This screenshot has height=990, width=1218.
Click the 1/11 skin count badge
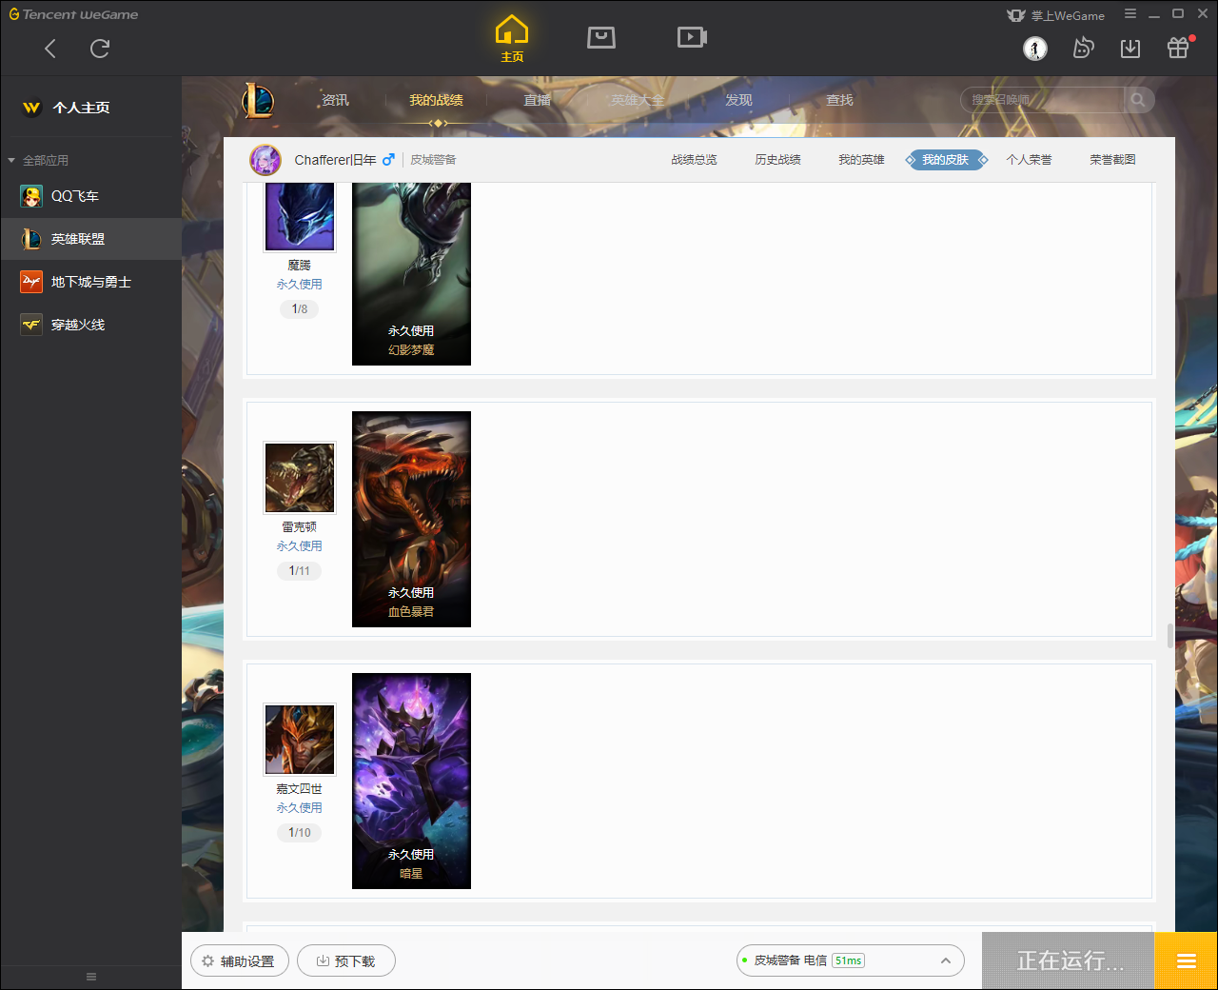click(300, 571)
